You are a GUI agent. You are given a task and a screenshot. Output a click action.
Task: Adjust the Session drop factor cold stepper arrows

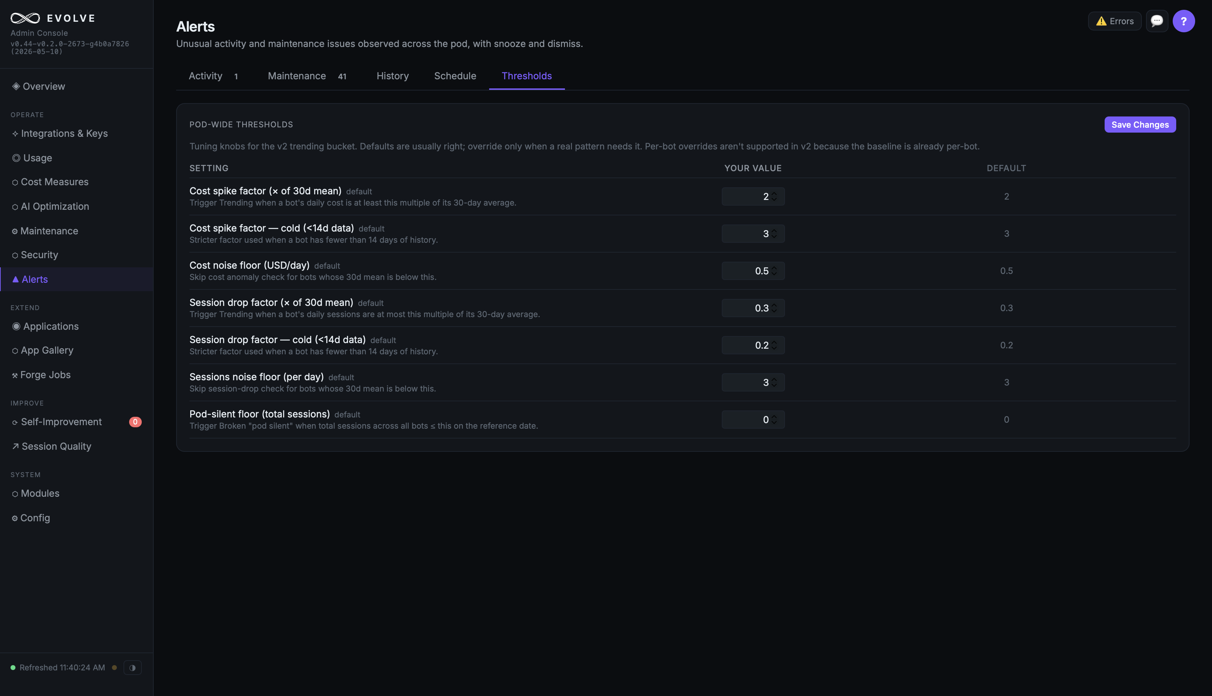(x=774, y=345)
